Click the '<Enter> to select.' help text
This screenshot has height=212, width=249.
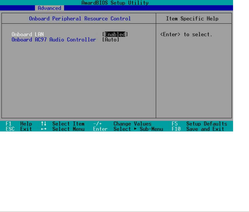pyautogui.click(x=186, y=34)
